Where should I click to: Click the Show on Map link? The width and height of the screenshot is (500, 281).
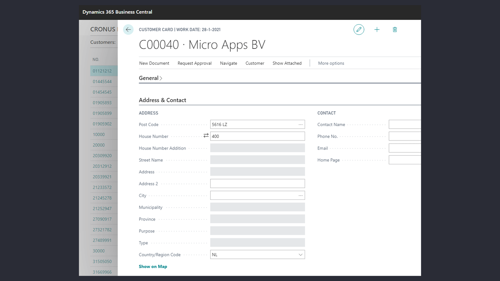tap(153, 267)
